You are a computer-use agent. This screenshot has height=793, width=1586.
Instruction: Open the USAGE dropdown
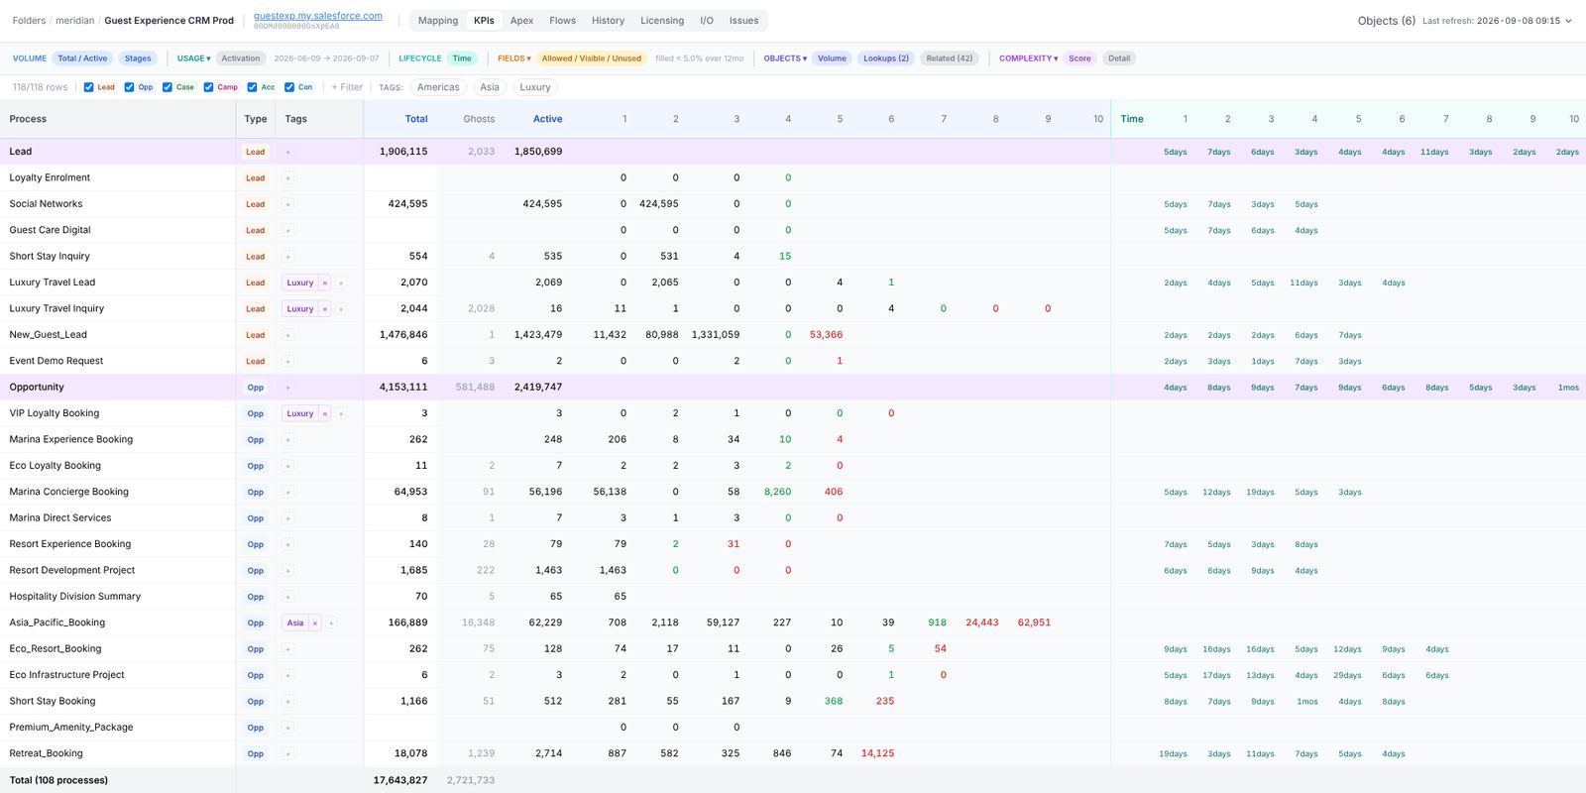coord(194,58)
